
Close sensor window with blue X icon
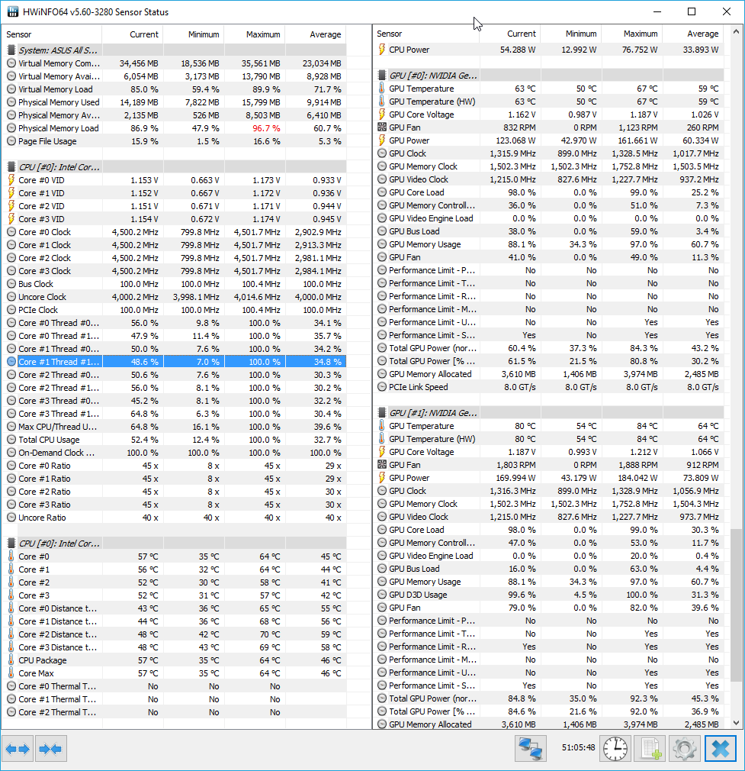click(x=721, y=749)
